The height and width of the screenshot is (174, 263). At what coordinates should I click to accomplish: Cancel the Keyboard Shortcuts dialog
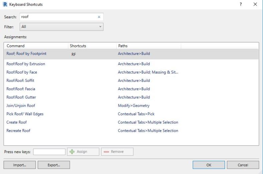coord(243,165)
